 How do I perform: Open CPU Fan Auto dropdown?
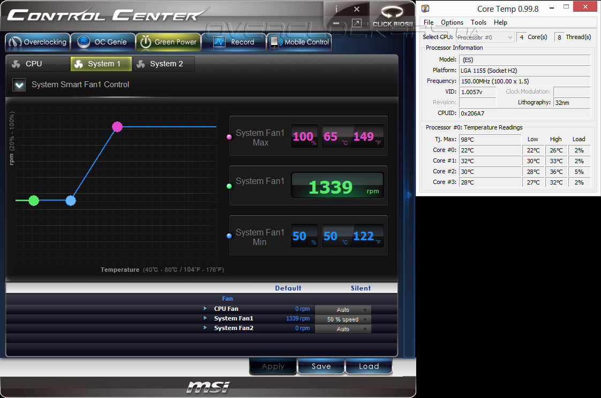tap(343, 310)
